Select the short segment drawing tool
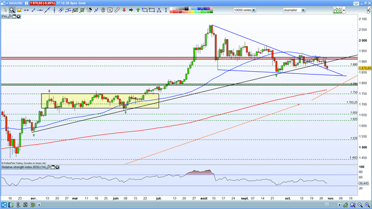The height and width of the screenshot is (209, 372). tap(33, 10)
